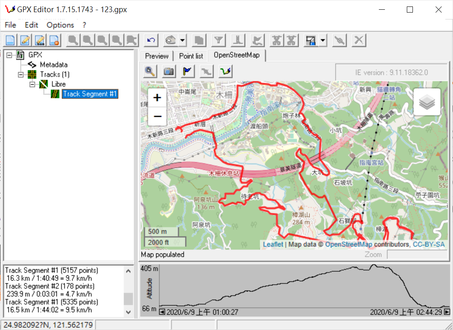Click the '239.9 m / 0:03:01 = 4.7 km/h' log line
Image resolution: width=453 pixels, height=330 pixels.
49,294
